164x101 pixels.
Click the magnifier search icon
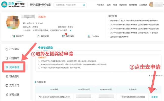click(84, 5)
